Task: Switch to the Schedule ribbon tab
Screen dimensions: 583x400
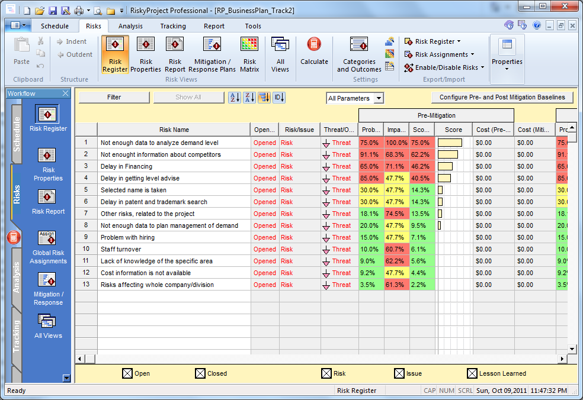Action: click(55, 26)
